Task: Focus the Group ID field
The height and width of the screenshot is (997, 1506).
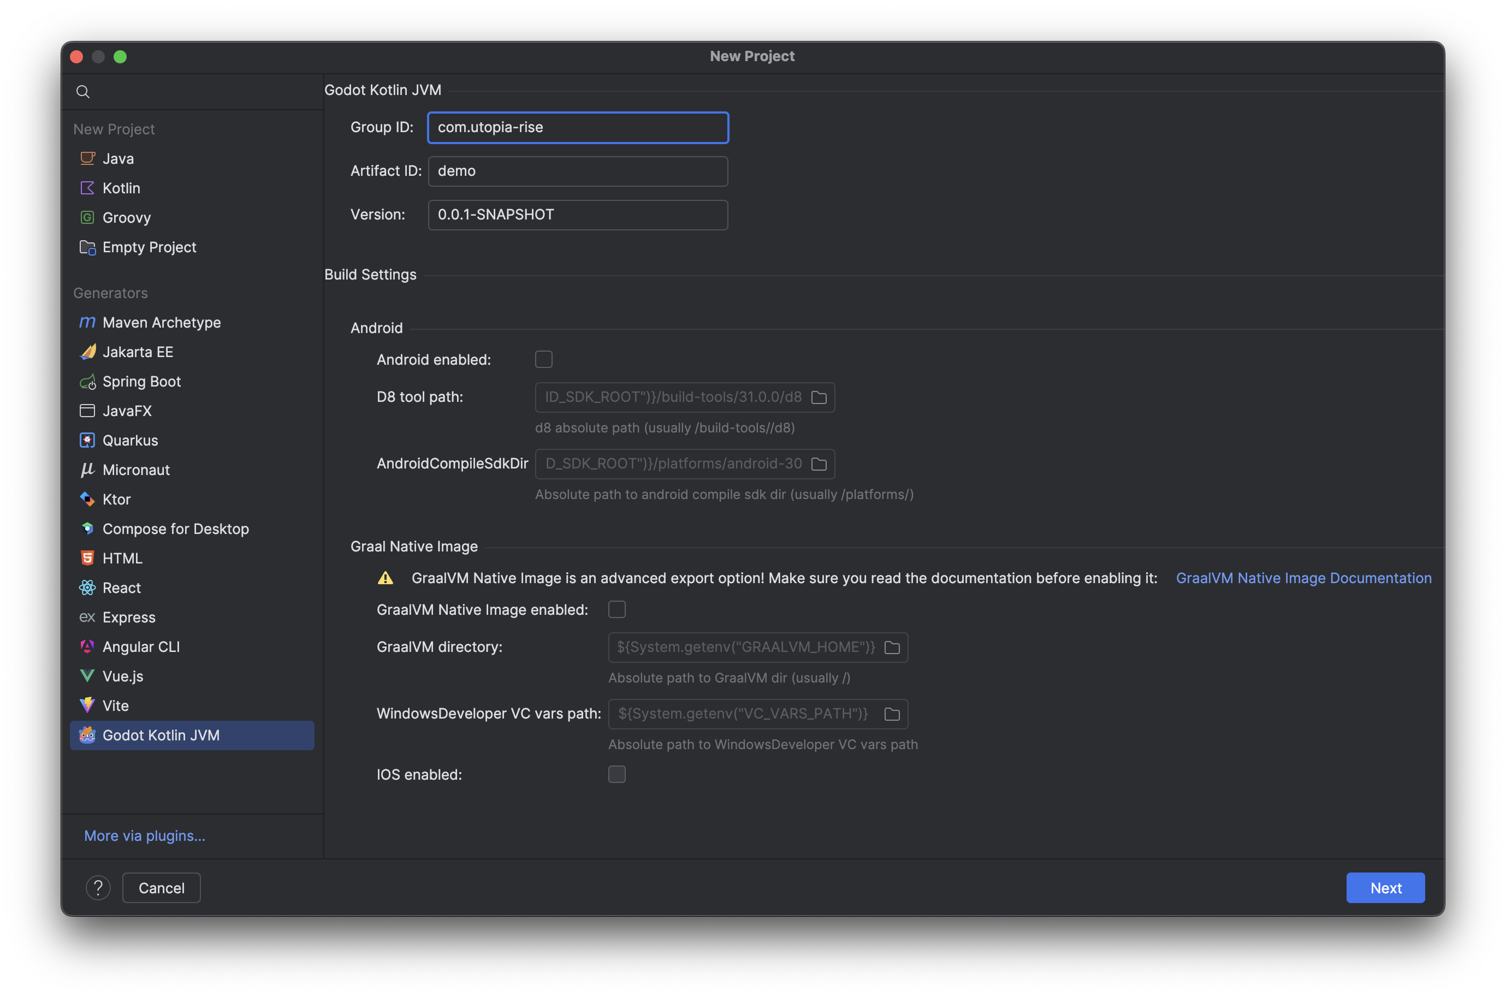Action: [578, 127]
